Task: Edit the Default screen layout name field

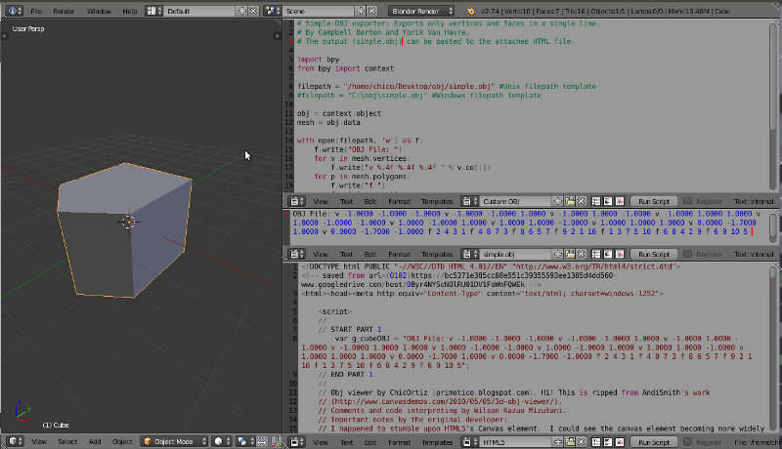Action: click(200, 11)
